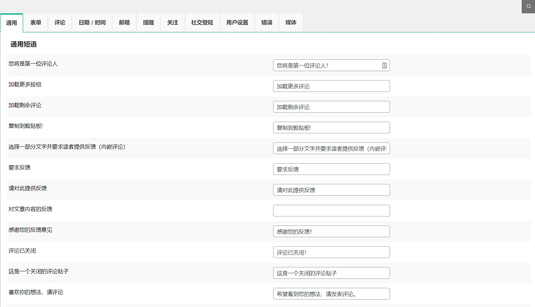
Task: Select the 通用 tab
Action: [x=12, y=23]
